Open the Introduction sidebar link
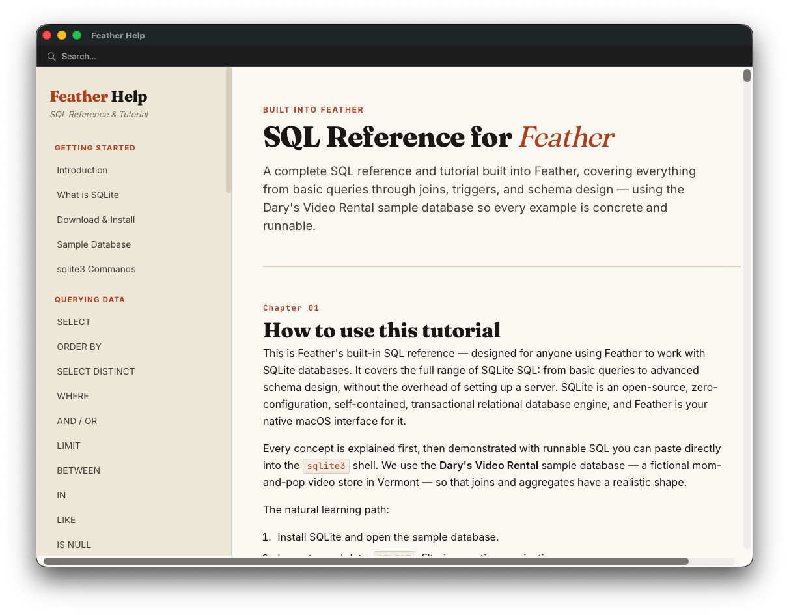This screenshot has height=615, width=789. pos(82,170)
